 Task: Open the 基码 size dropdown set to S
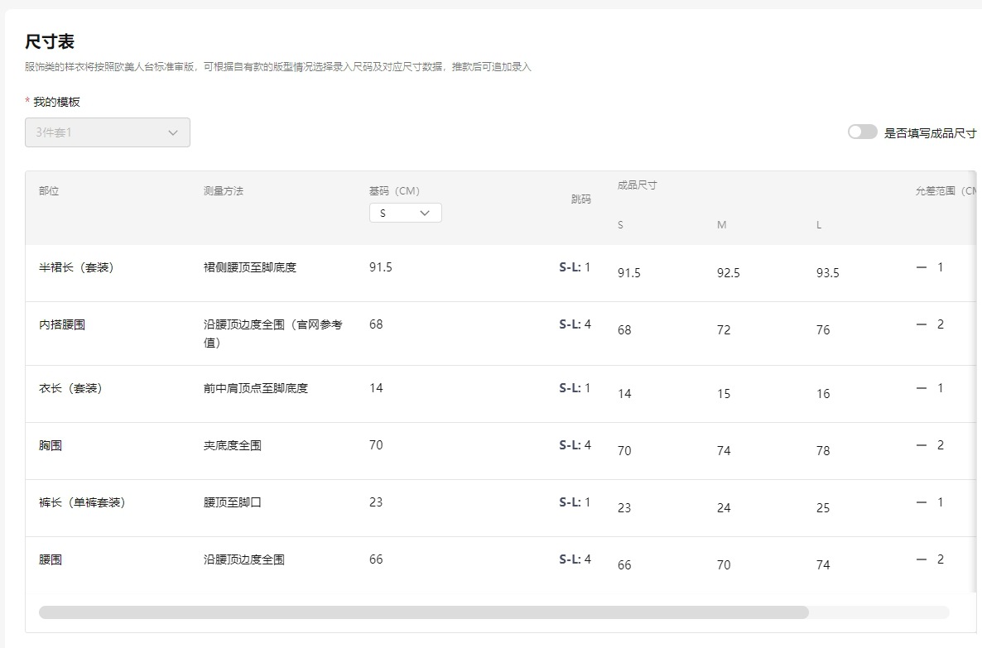point(405,213)
